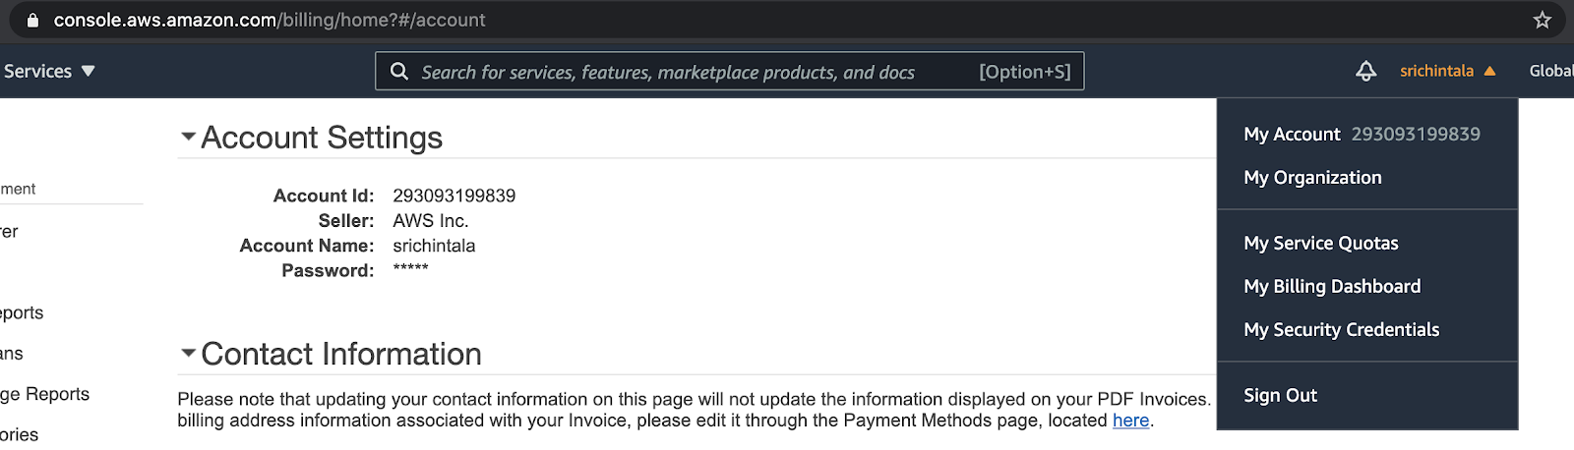Image resolution: width=1574 pixels, height=450 pixels.
Task: Click the search magnifier icon
Action: 399,71
